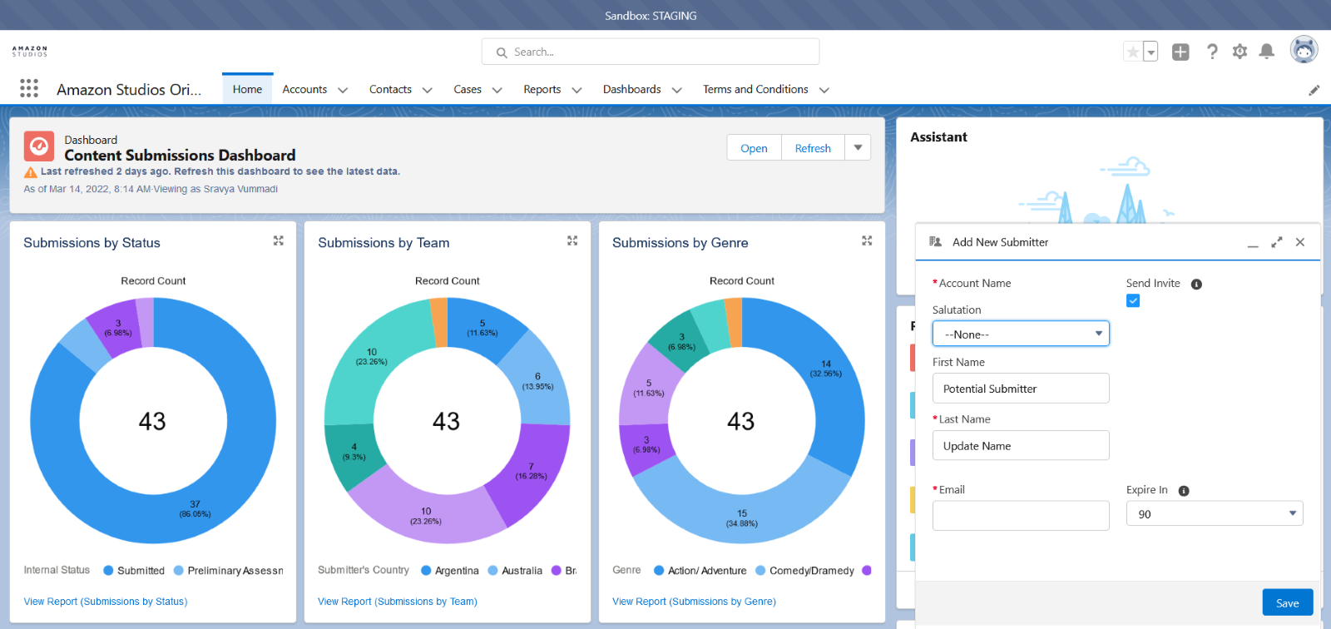The width and height of the screenshot is (1331, 629).
Task: Open View Report (Submissions by Genre) link
Action: coord(694,602)
